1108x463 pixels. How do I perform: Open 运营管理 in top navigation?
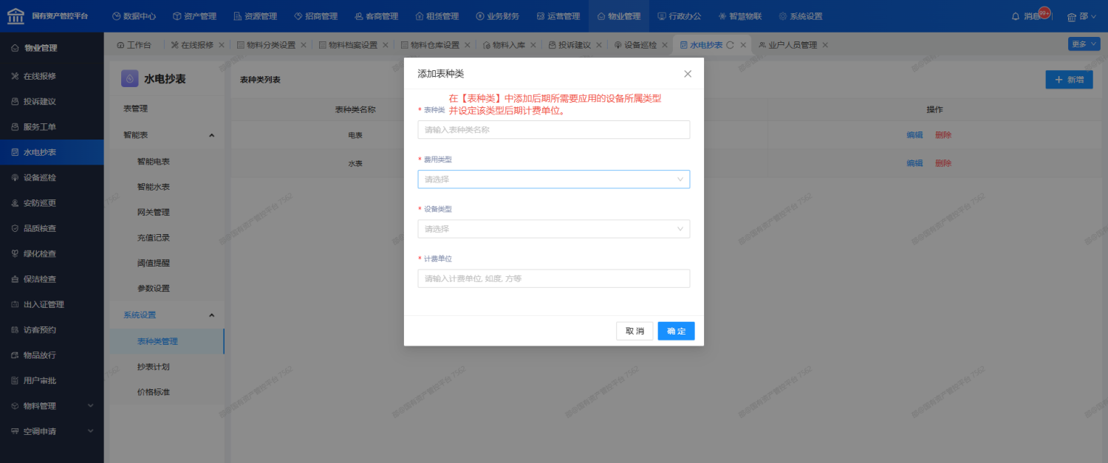tap(558, 16)
